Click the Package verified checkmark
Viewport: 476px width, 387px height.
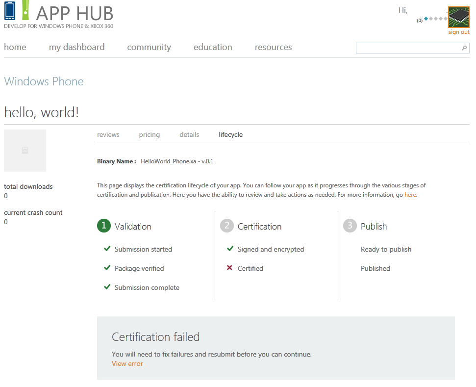tap(107, 268)
